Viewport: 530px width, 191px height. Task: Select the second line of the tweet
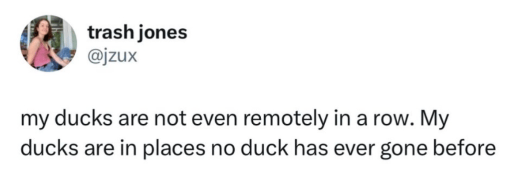point(258,149)
